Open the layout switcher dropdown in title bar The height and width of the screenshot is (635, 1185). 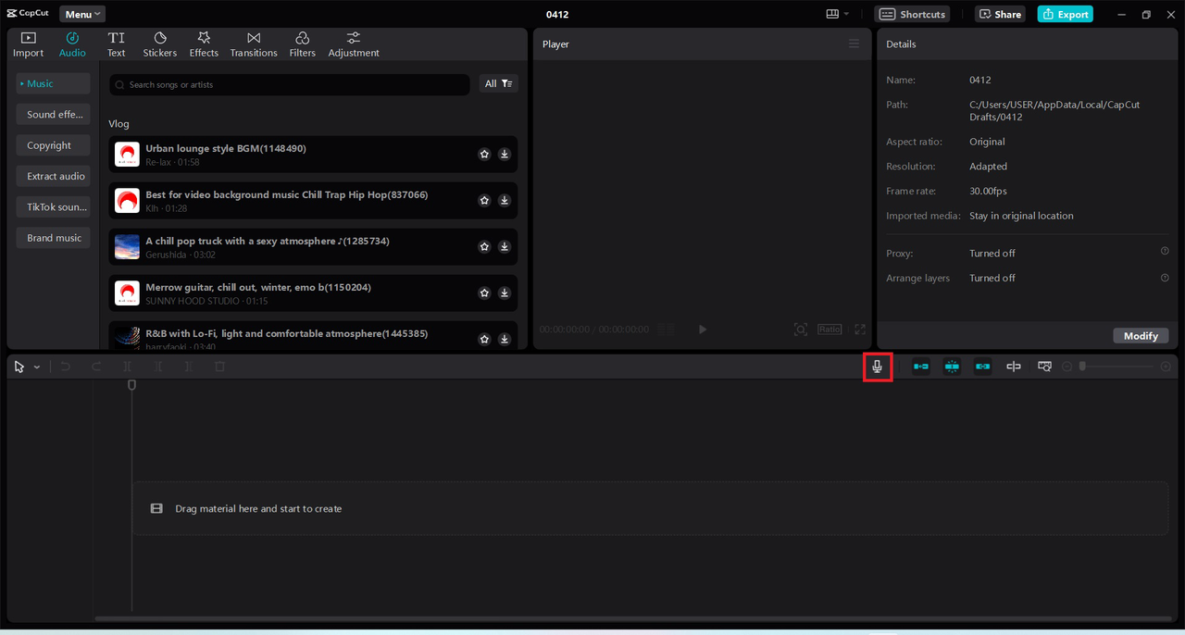pyautogui.click(x=838, y=14)
